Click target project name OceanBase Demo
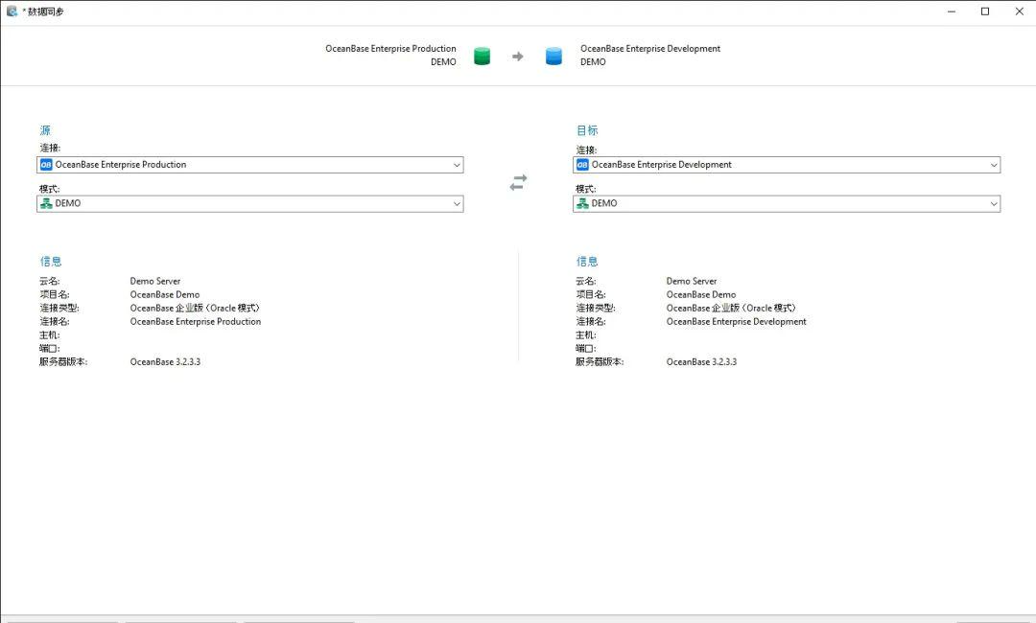The width and height of the screenshot is (1036, 623). pyautogui.click(x=701, y=295)
